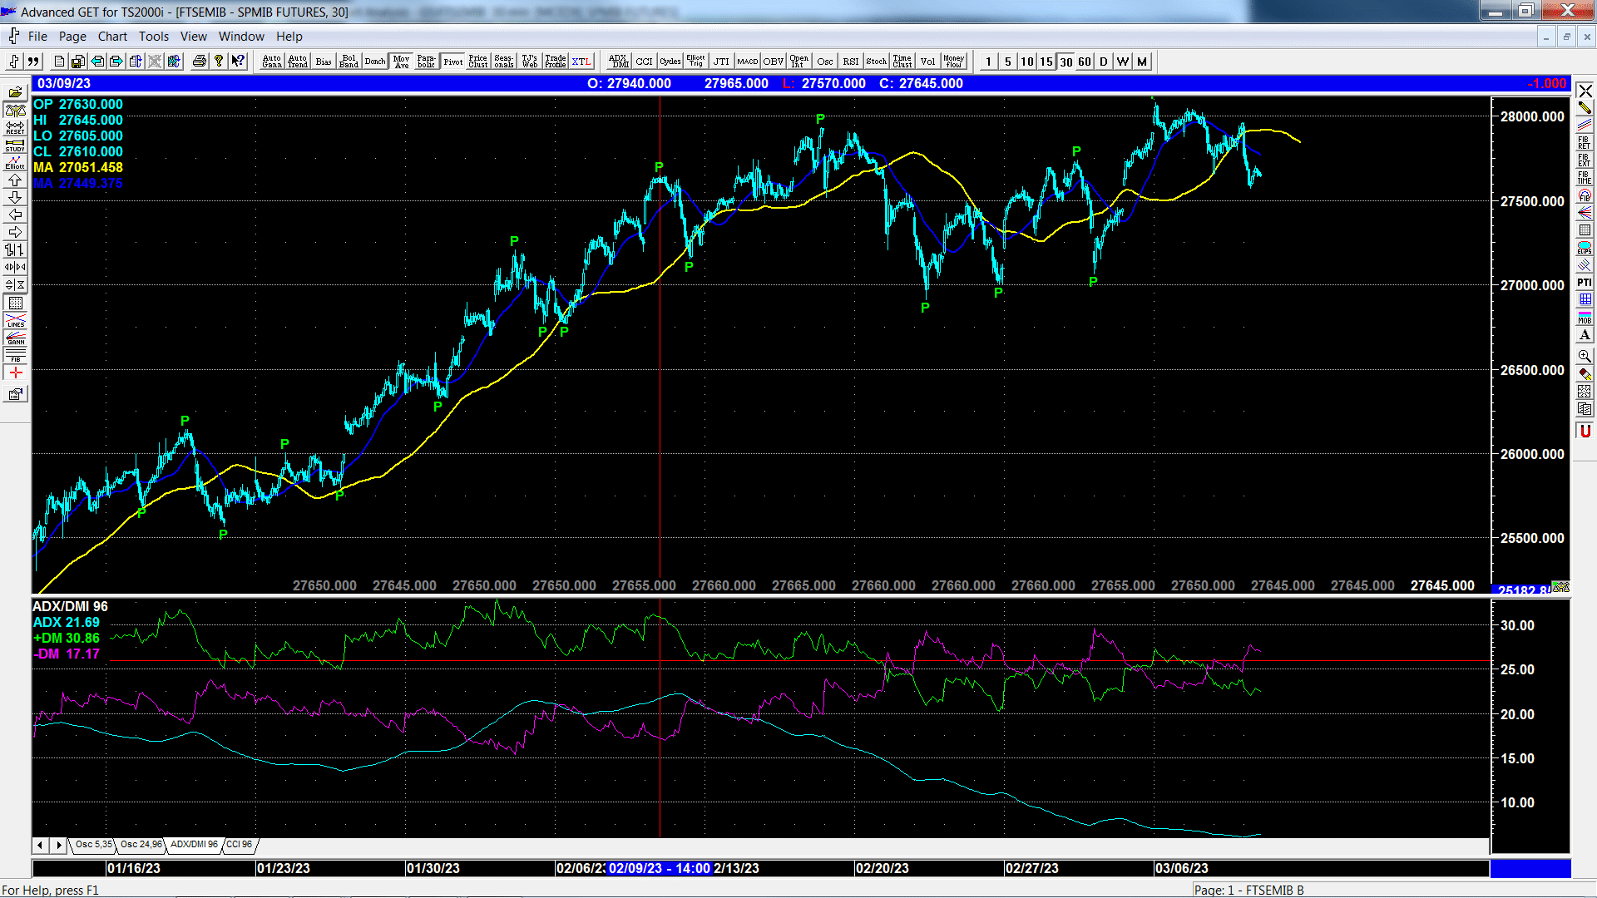Click the 02/09/23 - 14:00 date marker

[660, 868]
